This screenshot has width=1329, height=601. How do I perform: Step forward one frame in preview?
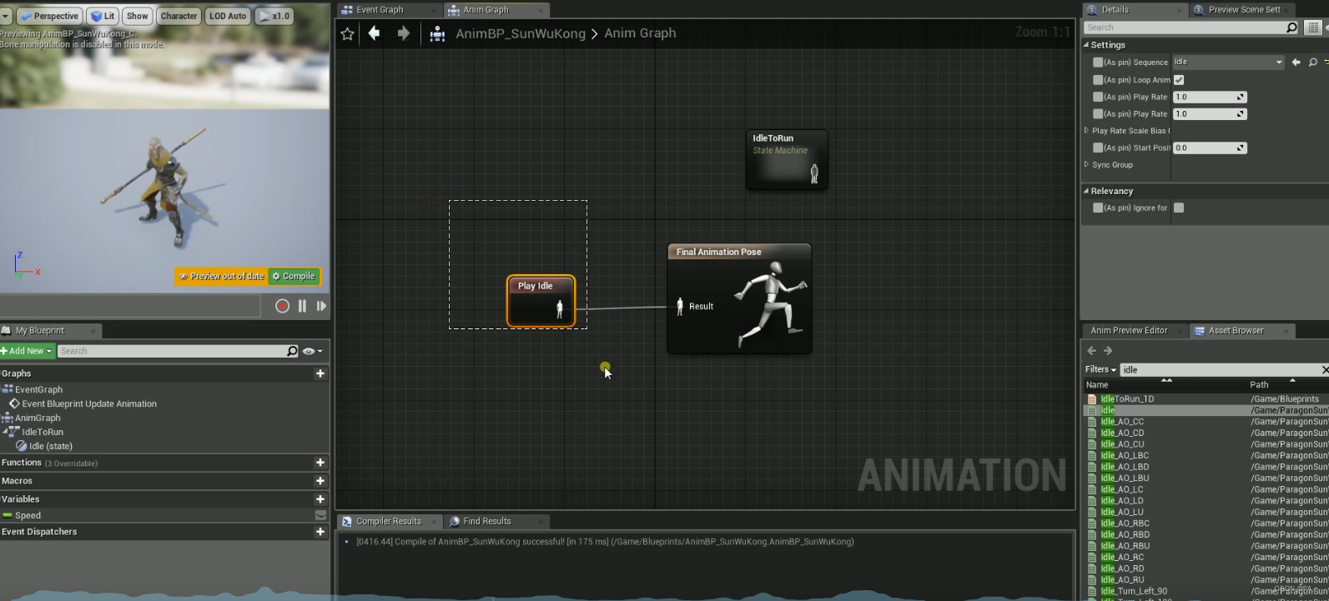(321, 306)
